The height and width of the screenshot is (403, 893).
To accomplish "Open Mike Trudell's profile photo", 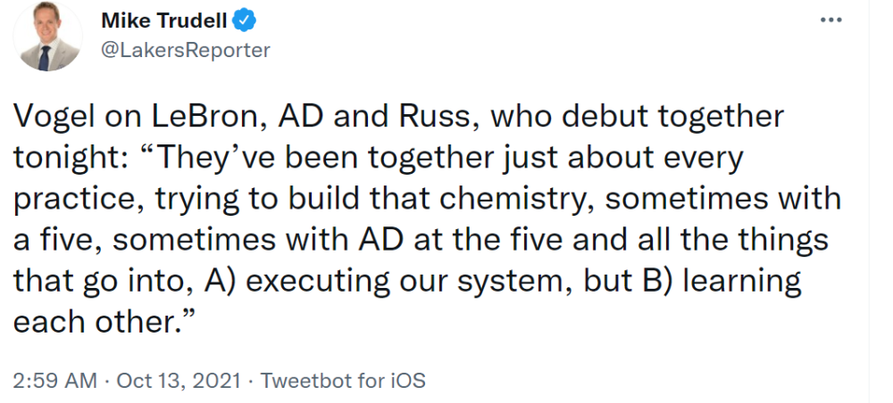I will tap(48, 37).
